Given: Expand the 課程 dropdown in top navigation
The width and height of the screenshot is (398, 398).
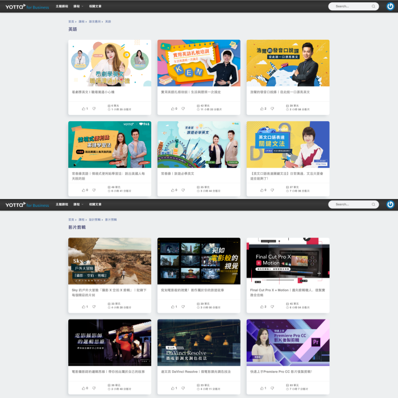Looking at the screenshot, I should coord(77,6).
